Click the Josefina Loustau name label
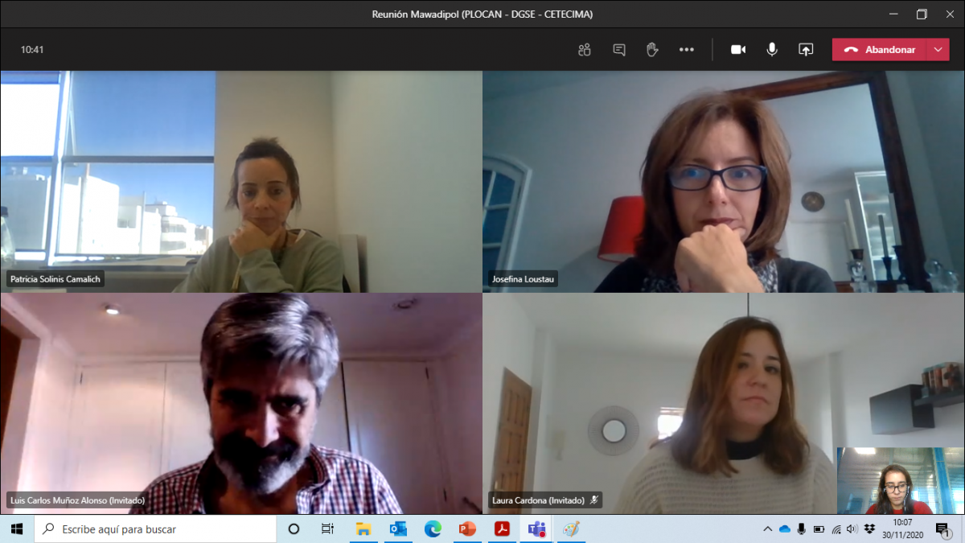 pos(524,279)
